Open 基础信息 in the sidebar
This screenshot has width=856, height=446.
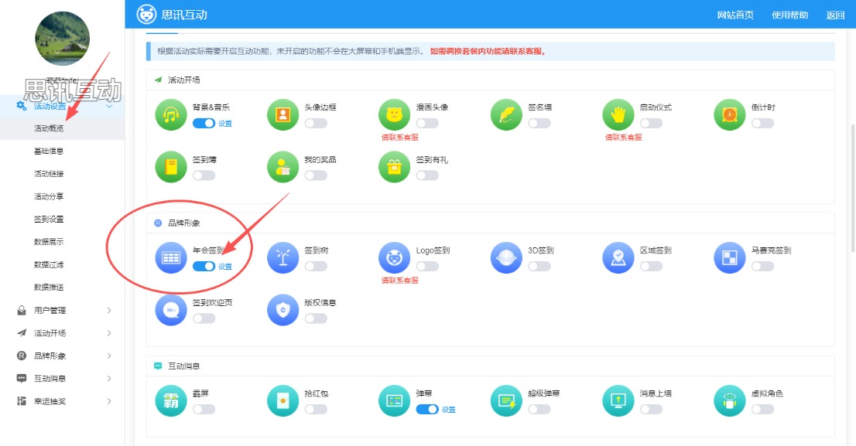(49, 152)
